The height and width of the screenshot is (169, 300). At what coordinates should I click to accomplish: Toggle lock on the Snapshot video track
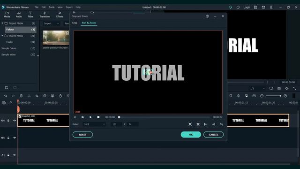point(8,121)
